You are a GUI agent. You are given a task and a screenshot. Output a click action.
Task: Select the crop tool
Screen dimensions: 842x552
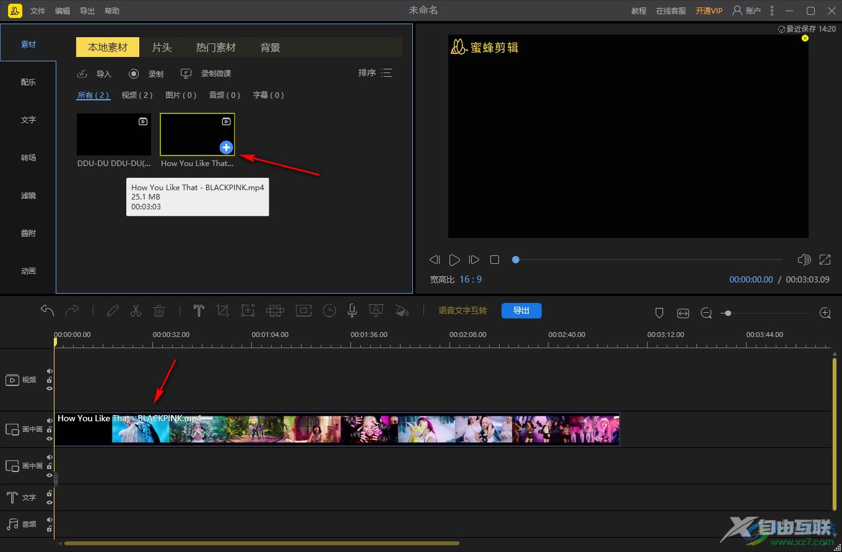point(223,310)
